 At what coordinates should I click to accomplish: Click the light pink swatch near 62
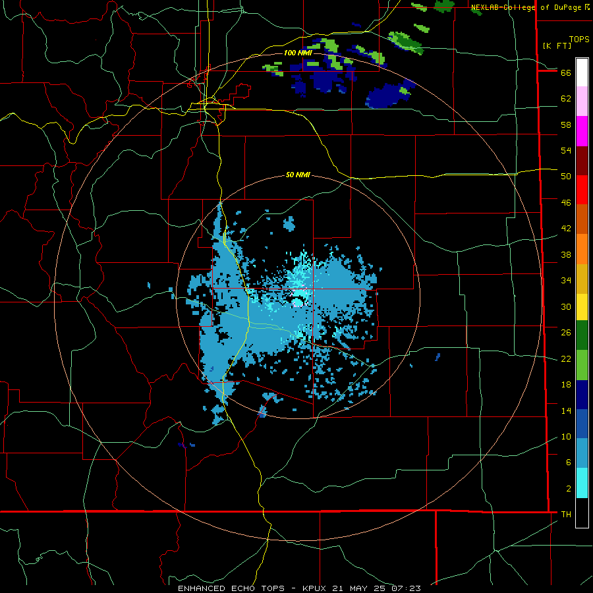582,101
